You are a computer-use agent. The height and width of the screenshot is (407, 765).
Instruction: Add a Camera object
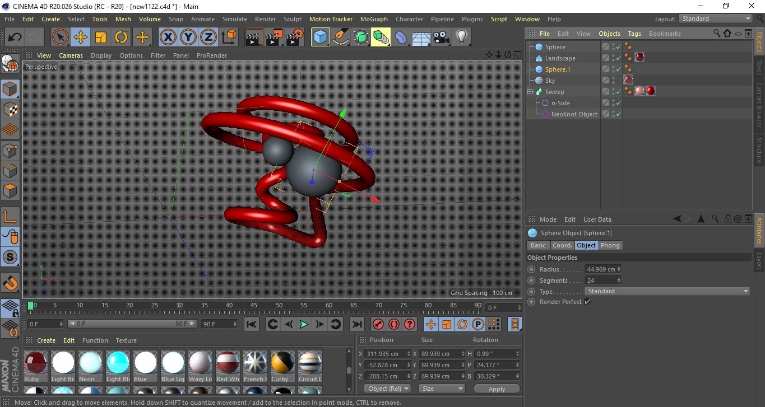click(x=442, y=38)
